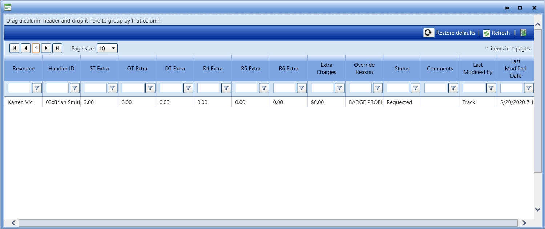Go to the previous page
The image size is (545, 229).
(x=25, y=48)
